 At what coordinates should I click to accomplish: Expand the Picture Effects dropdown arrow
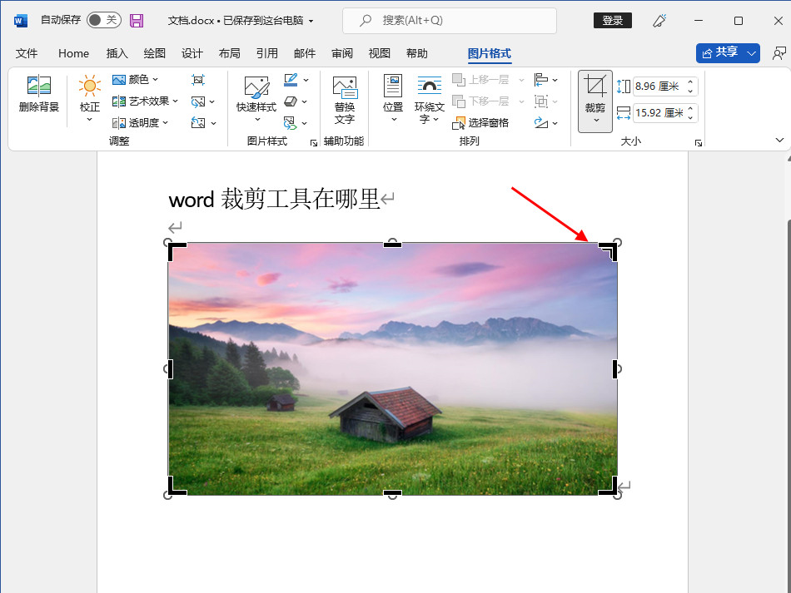(305, 101)
